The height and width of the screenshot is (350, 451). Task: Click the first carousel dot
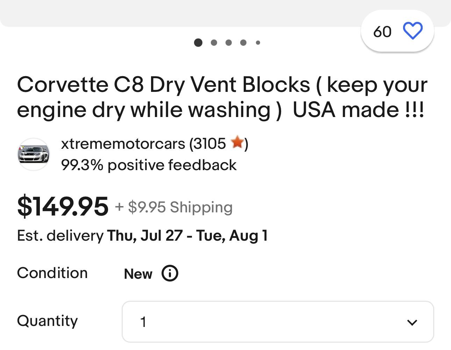click(199, 43)
